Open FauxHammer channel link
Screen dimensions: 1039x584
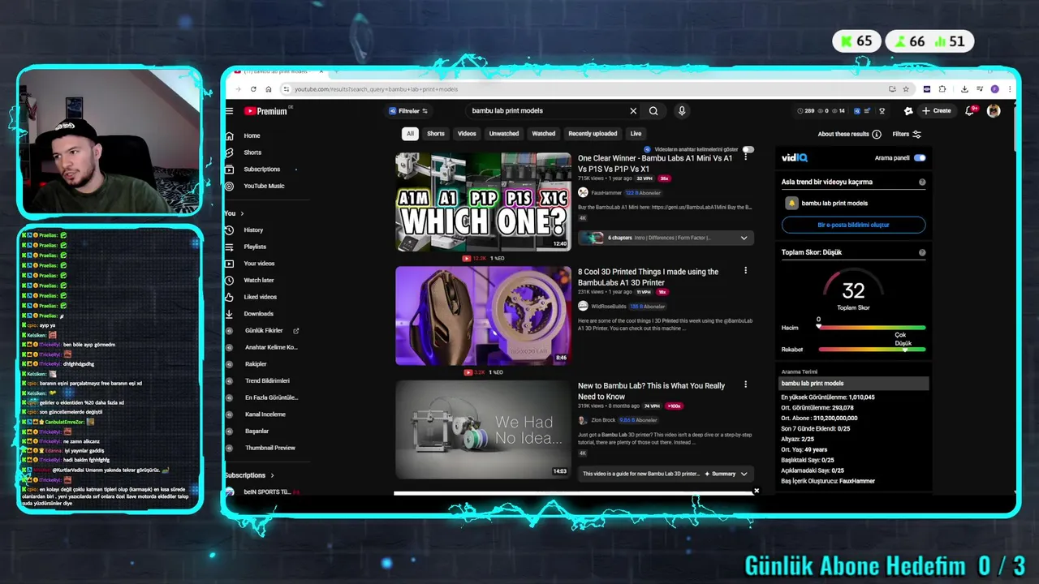coord(606,193)
